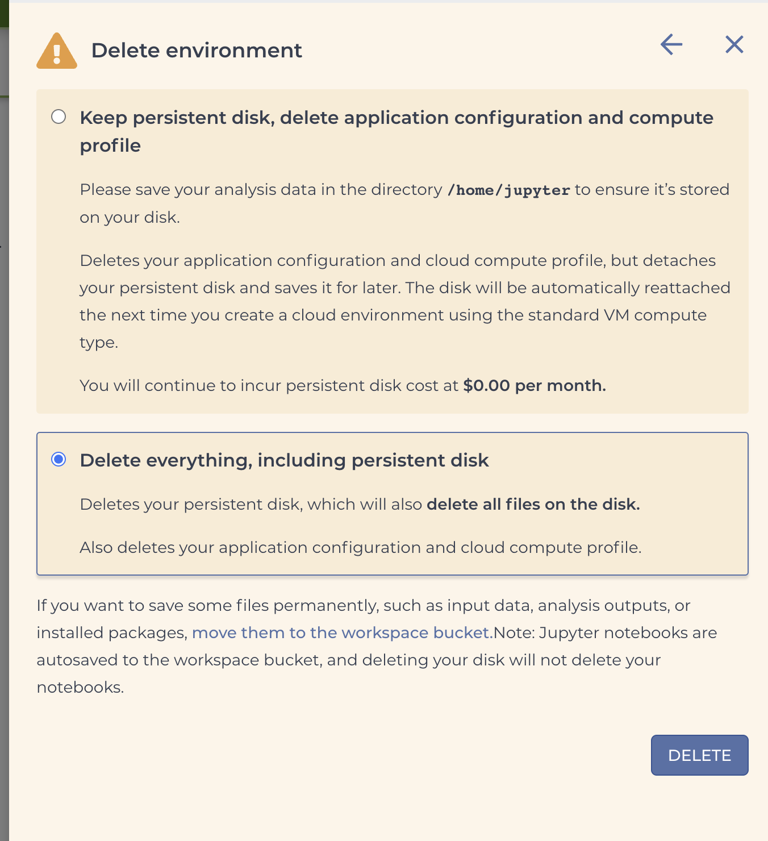Screen dimensions: 768x841
Task: Close the Delete environment panel with X
Action: point(734,44)
